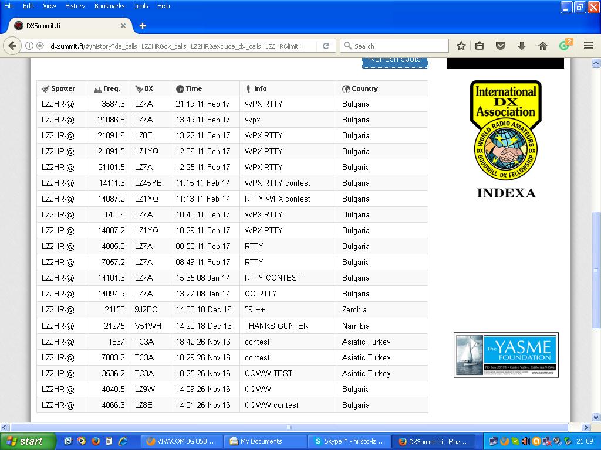The width and height of the screenshot is (601, 450).
Task: Click the INDEXA association banner
Action: (505, 139)
